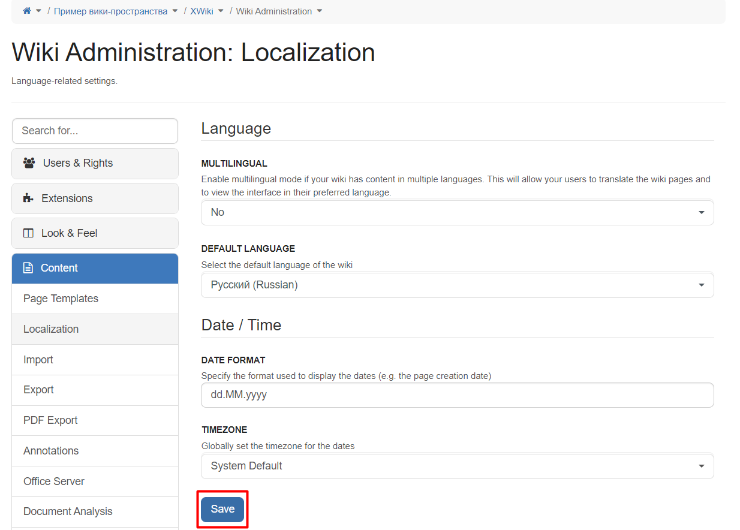Viewport: 740px width, 530px height.
Task: Open the Default Language dropdown
Action: coord(457,285)
